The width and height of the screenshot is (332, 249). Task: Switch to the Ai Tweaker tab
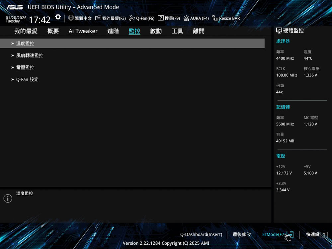point(83,31)
